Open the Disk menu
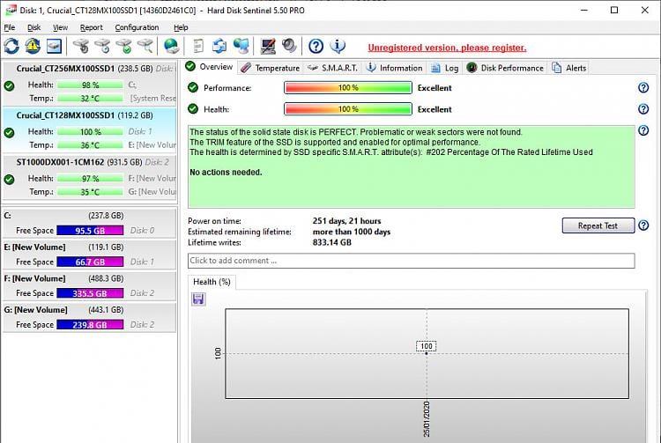The width and height of the screenshot is (661, 443). click(x=34, y=27)
